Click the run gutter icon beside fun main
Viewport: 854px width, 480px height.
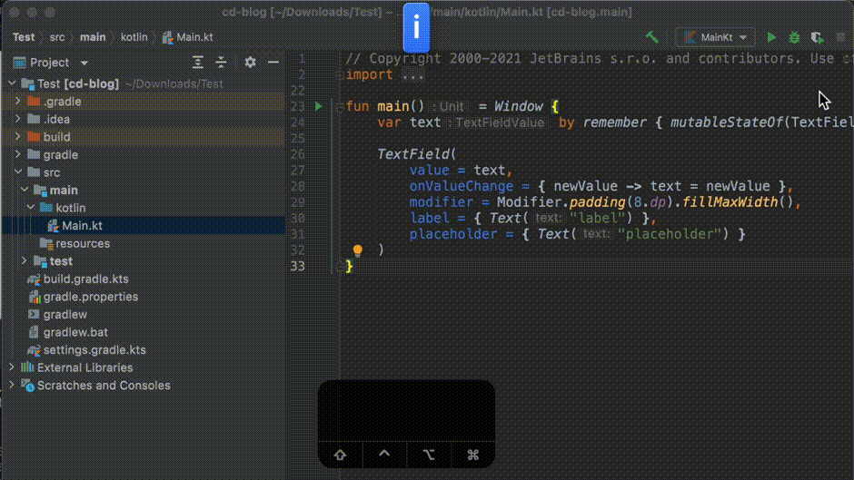coord(318,106)
